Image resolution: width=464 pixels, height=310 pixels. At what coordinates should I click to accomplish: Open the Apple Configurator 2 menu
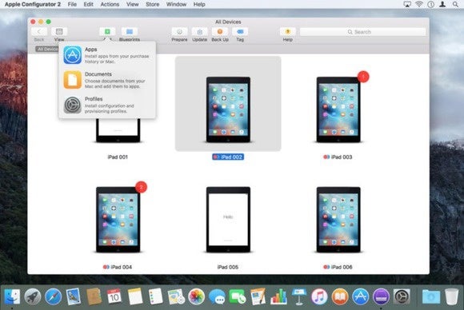coord(33,4)
